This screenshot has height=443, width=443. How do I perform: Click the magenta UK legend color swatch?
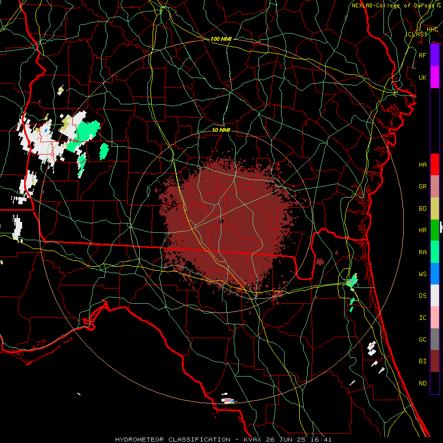[435, 77]
